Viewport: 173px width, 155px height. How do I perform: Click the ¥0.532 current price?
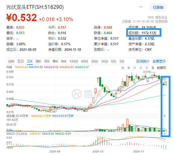coord(21,18)
